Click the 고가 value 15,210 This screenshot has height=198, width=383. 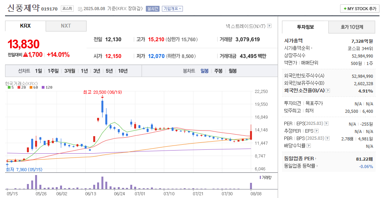pos(156,39)
